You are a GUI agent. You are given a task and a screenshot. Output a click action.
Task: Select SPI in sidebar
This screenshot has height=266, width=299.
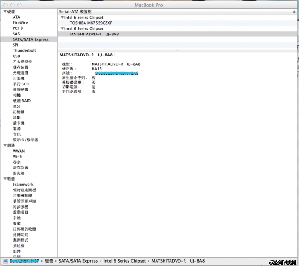click(15, 45)
